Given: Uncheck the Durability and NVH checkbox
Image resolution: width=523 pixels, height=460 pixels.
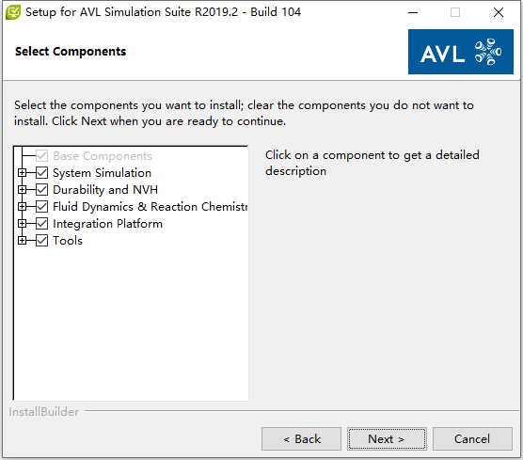Looking at the screenshot, I should click(41, 190).
